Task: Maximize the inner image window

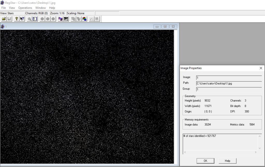Action: tap(165, 26)
